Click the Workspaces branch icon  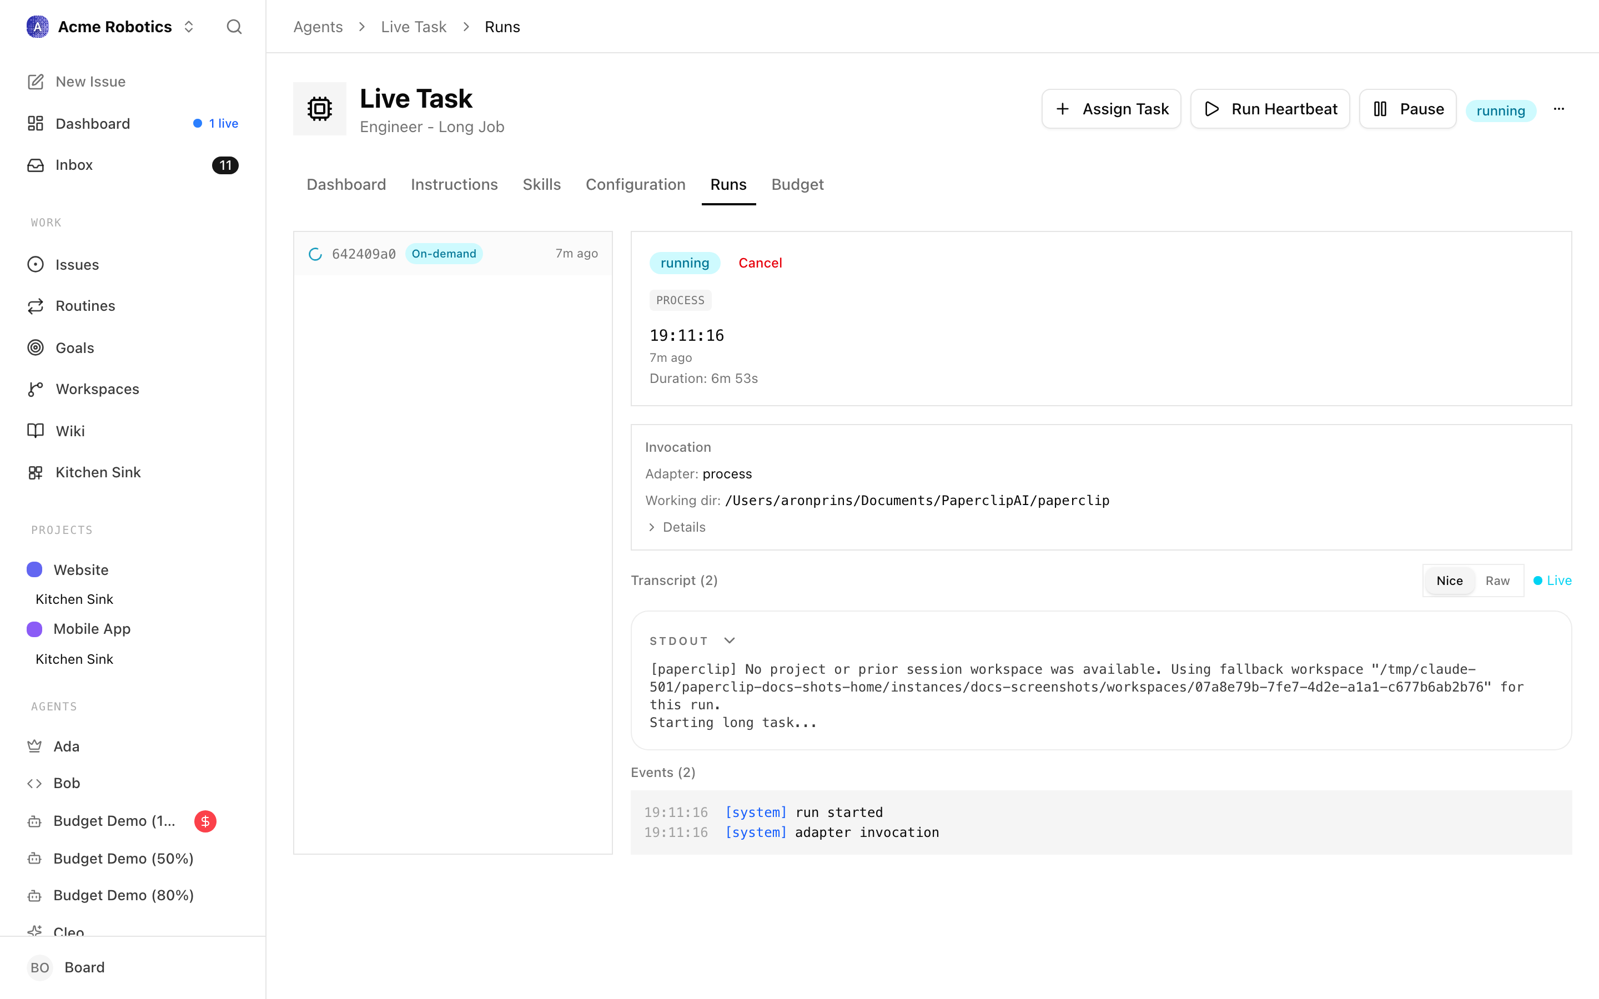point(36,389)
